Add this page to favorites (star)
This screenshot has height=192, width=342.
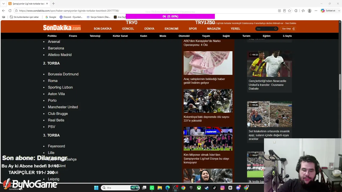pyautogui.click(x=289, y=11)
